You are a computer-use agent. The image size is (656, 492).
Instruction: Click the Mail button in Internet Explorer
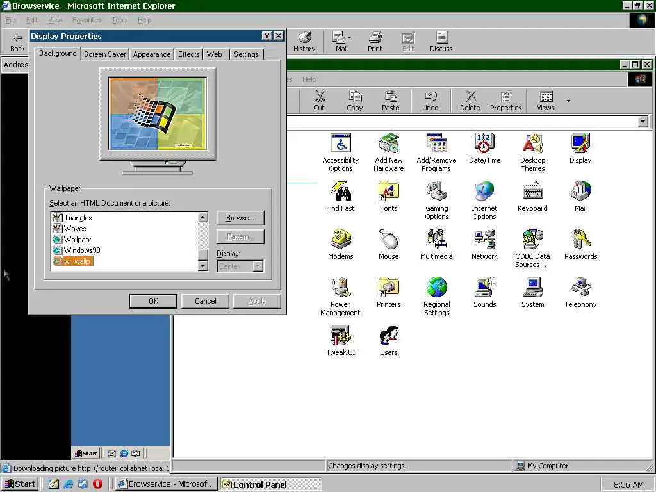[341, 42]
